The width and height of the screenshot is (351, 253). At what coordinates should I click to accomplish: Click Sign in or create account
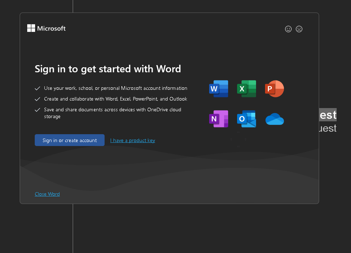[x=69, y=140]
